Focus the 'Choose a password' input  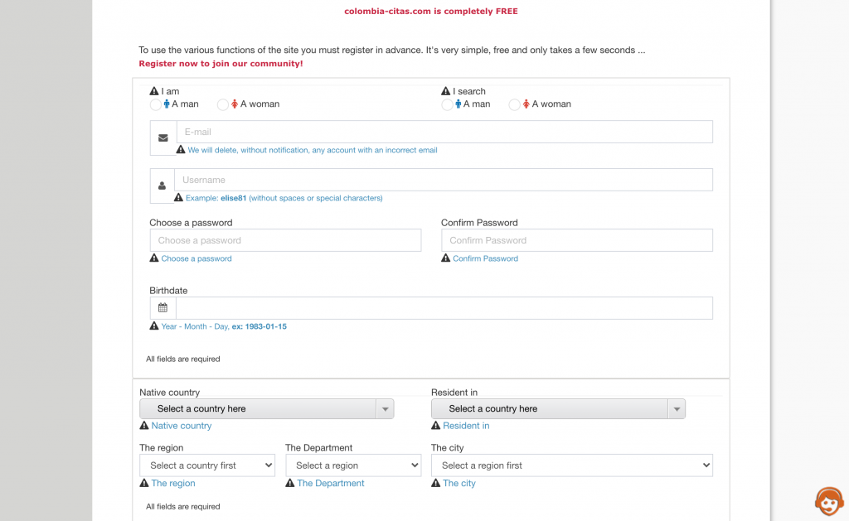285,240
